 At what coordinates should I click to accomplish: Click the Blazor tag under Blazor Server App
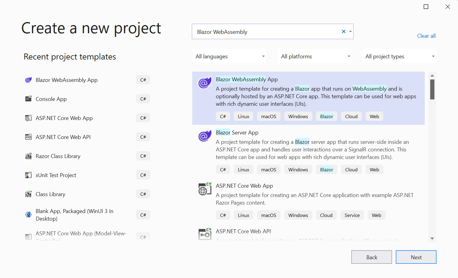click(326, 170)
